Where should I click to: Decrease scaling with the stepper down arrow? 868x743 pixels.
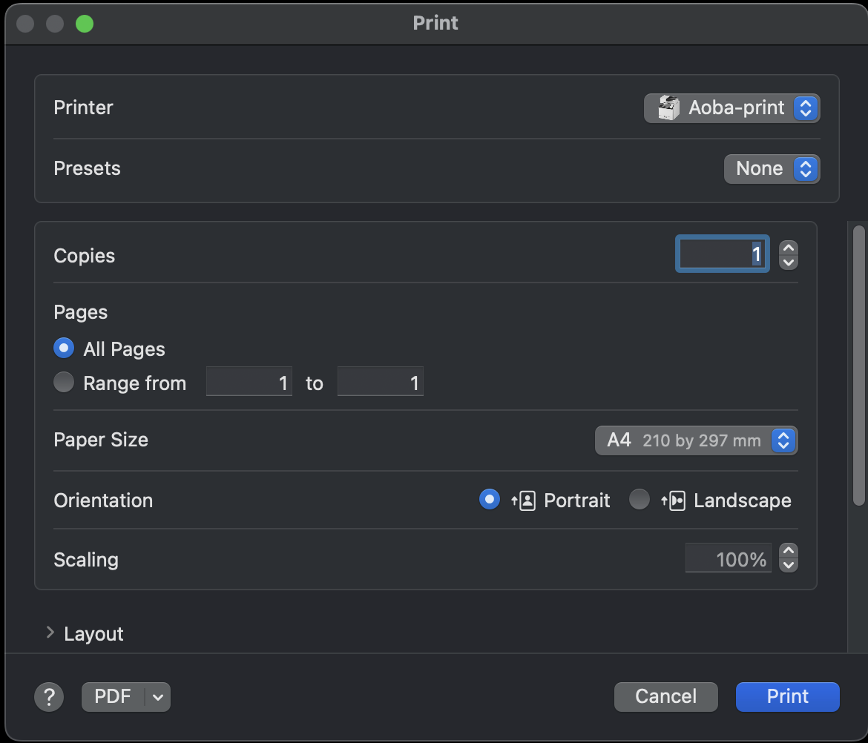[x=789, y=565]
